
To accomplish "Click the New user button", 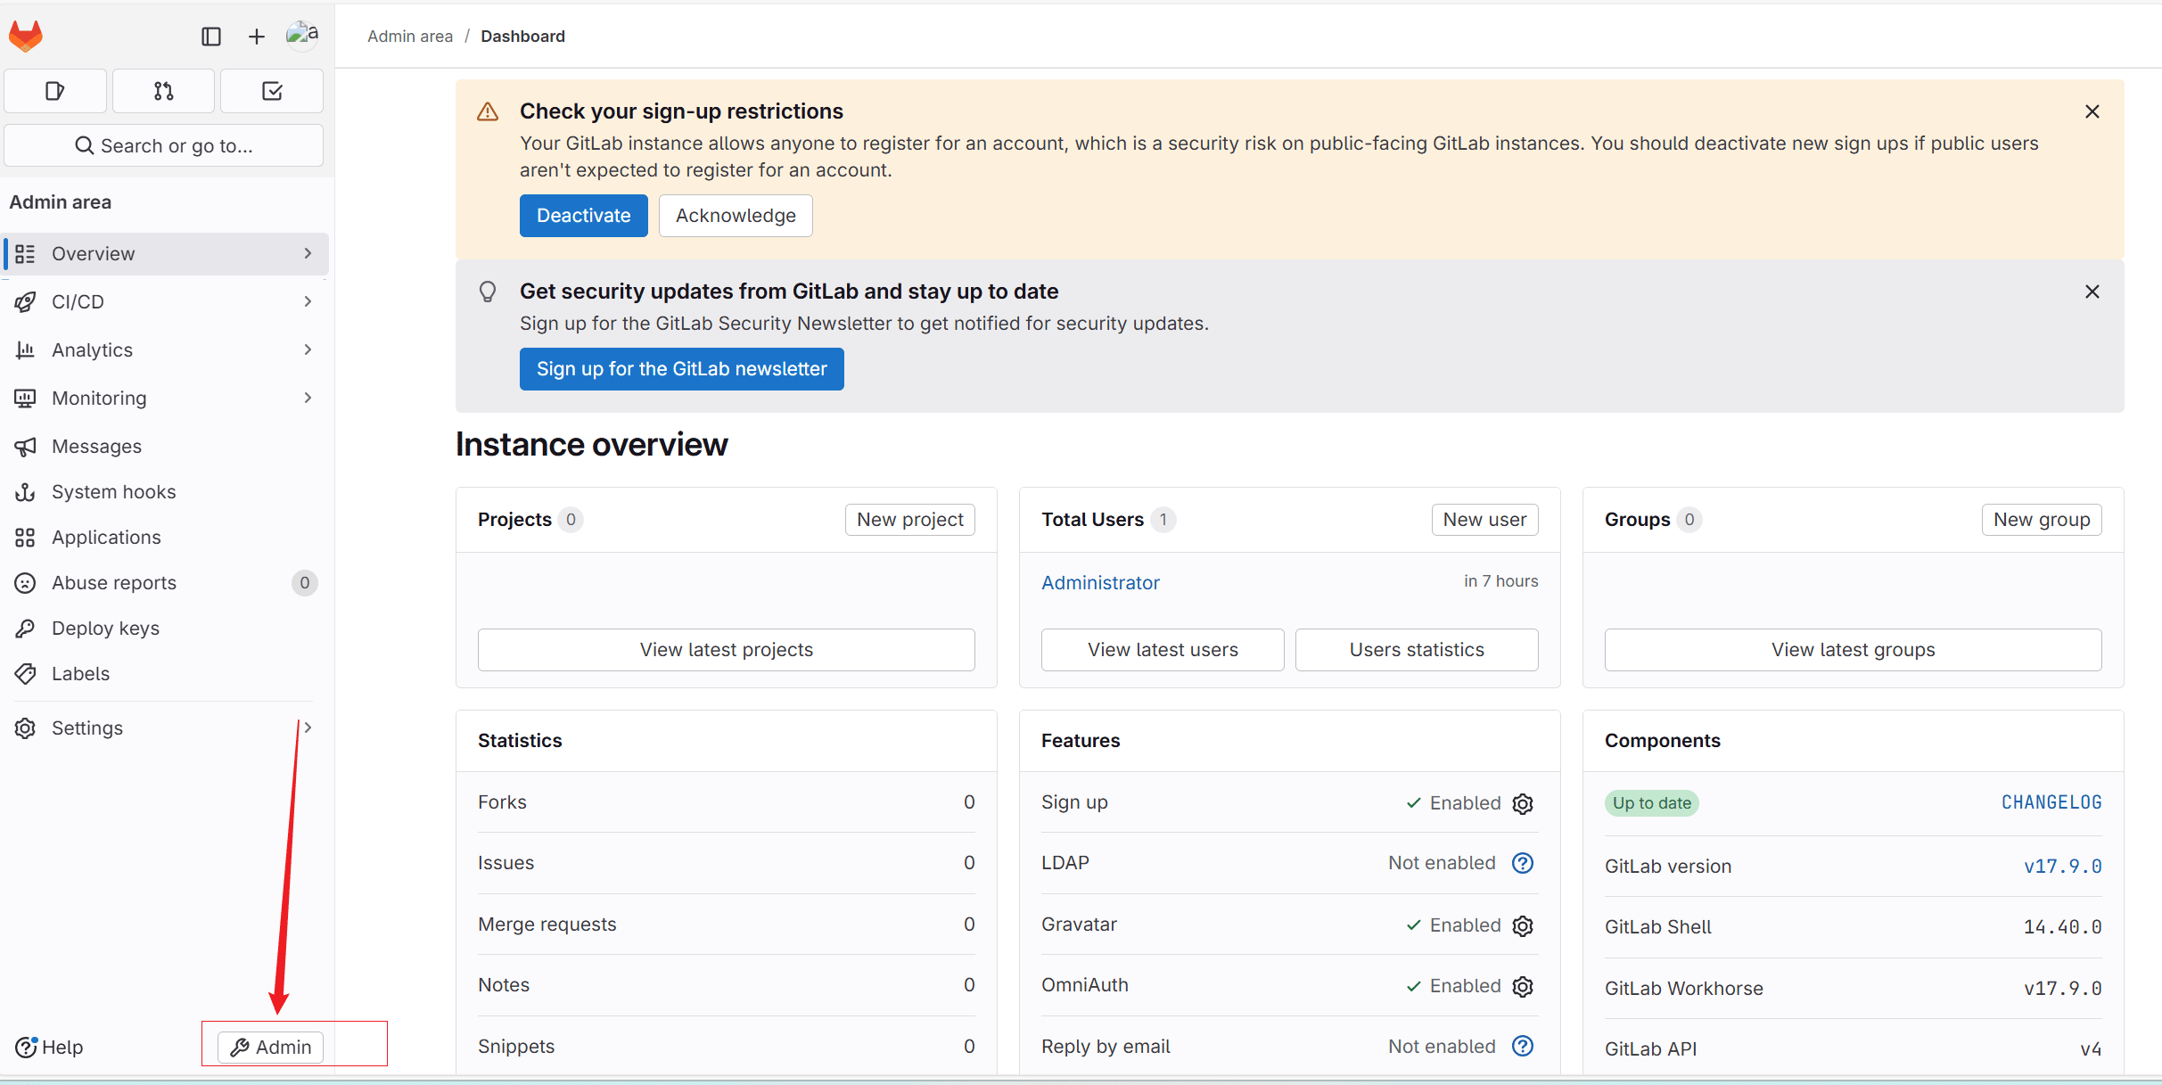I will click(1485, 520).
